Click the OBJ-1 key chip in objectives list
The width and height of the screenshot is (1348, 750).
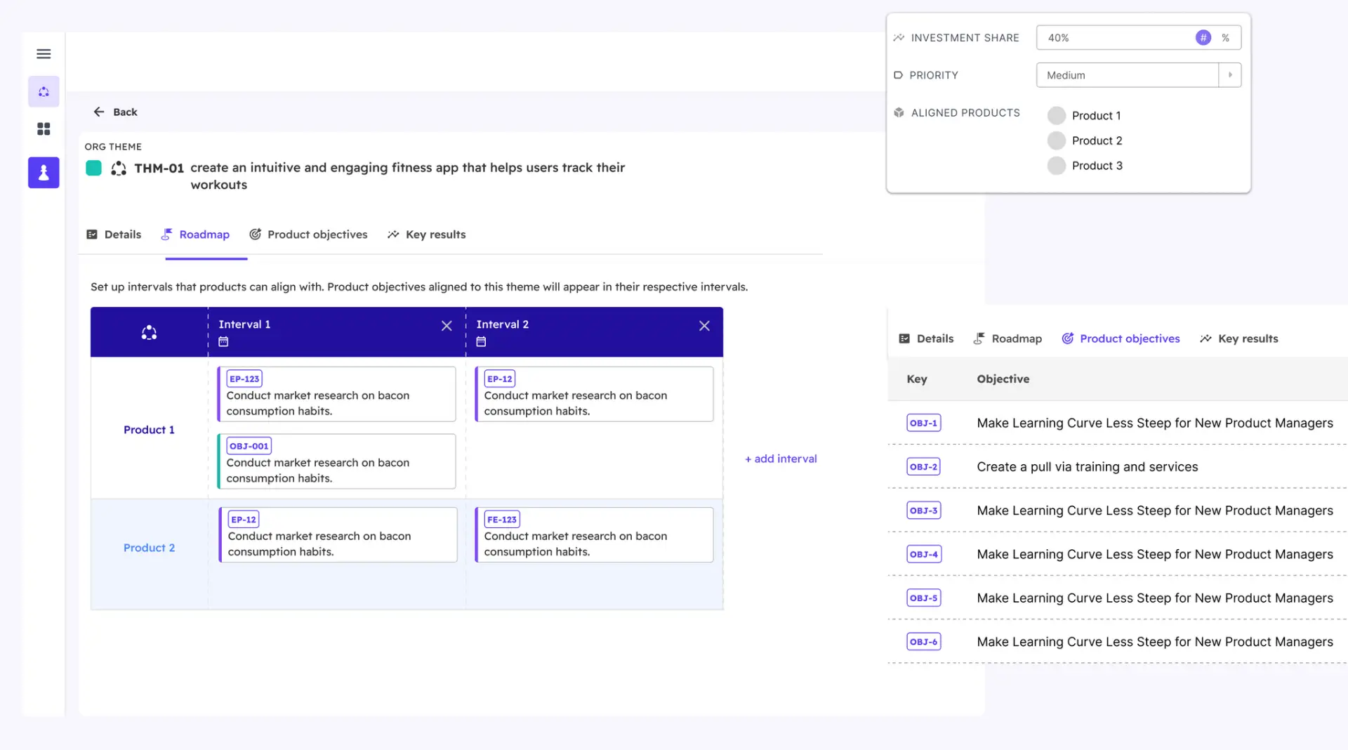click(x=923, y=423)
